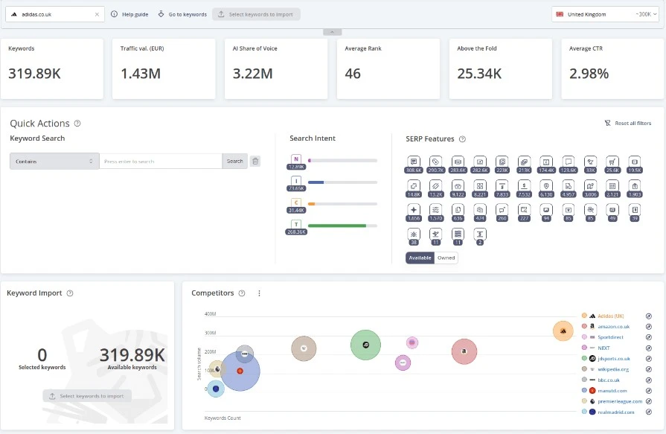666x434 pixels.
Task: Hide Adidas (UK) via its eye icon
Action: point(649,316)
